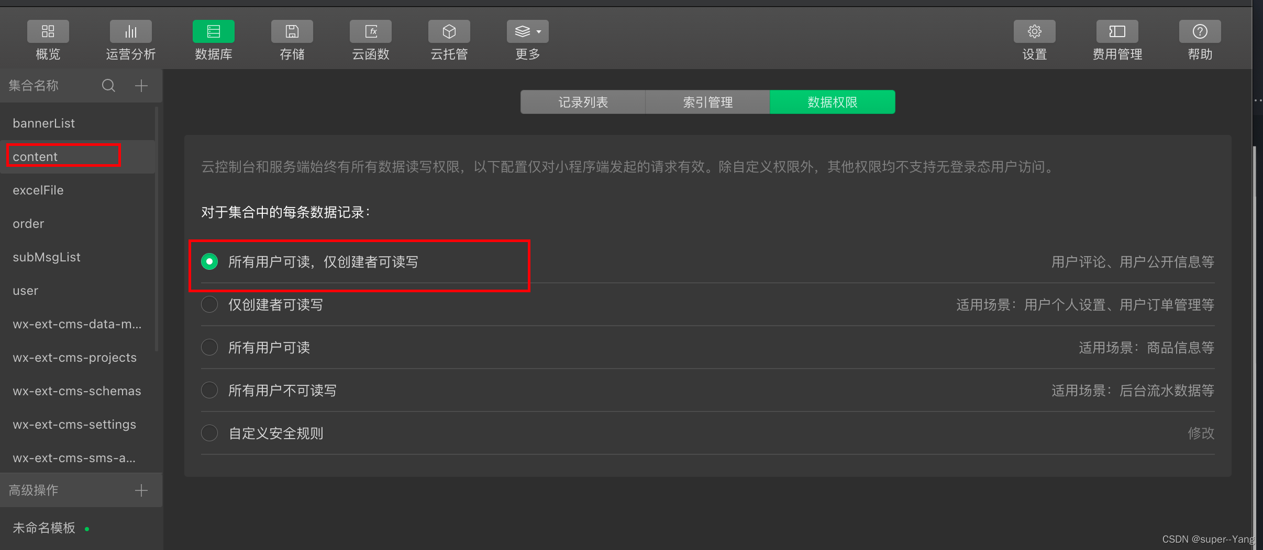Open the 云托管 cloud hosting icon
1263x550 pixels.
tap(449, 32)
